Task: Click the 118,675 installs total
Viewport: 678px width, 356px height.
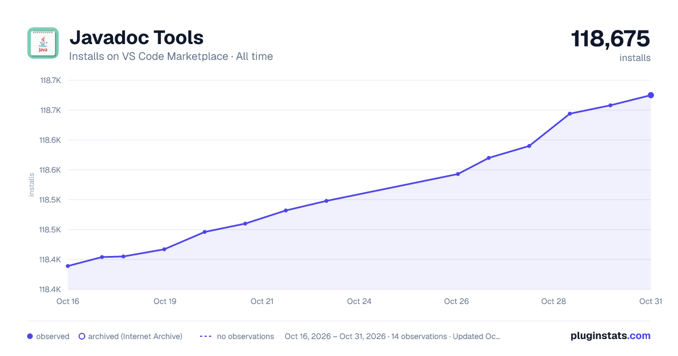Action: pyautogui.click(x=611, y=39)
